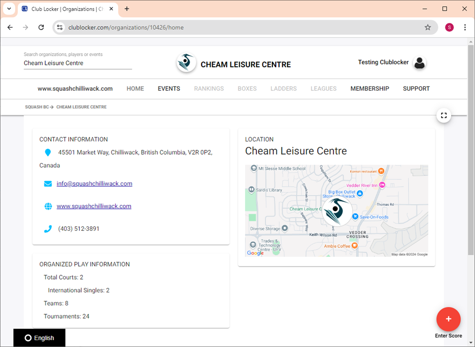View site information in address bar

point(60,27)
